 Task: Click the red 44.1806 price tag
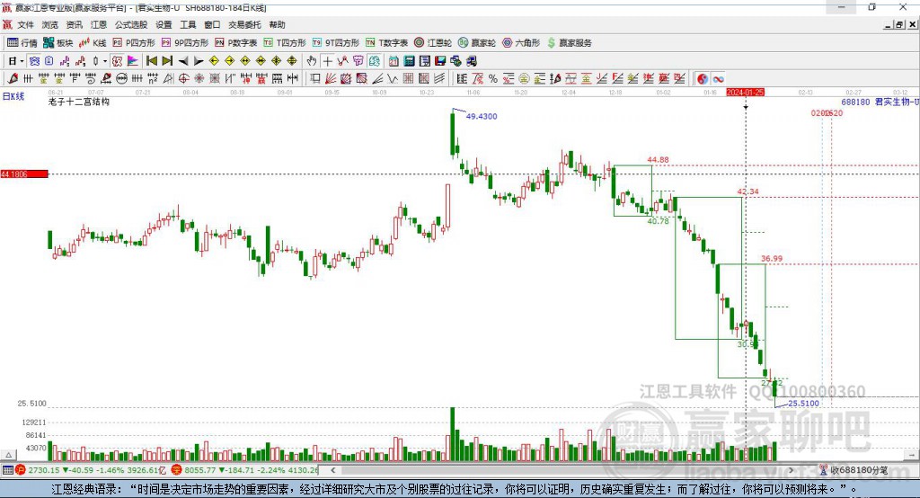(24, 173)
